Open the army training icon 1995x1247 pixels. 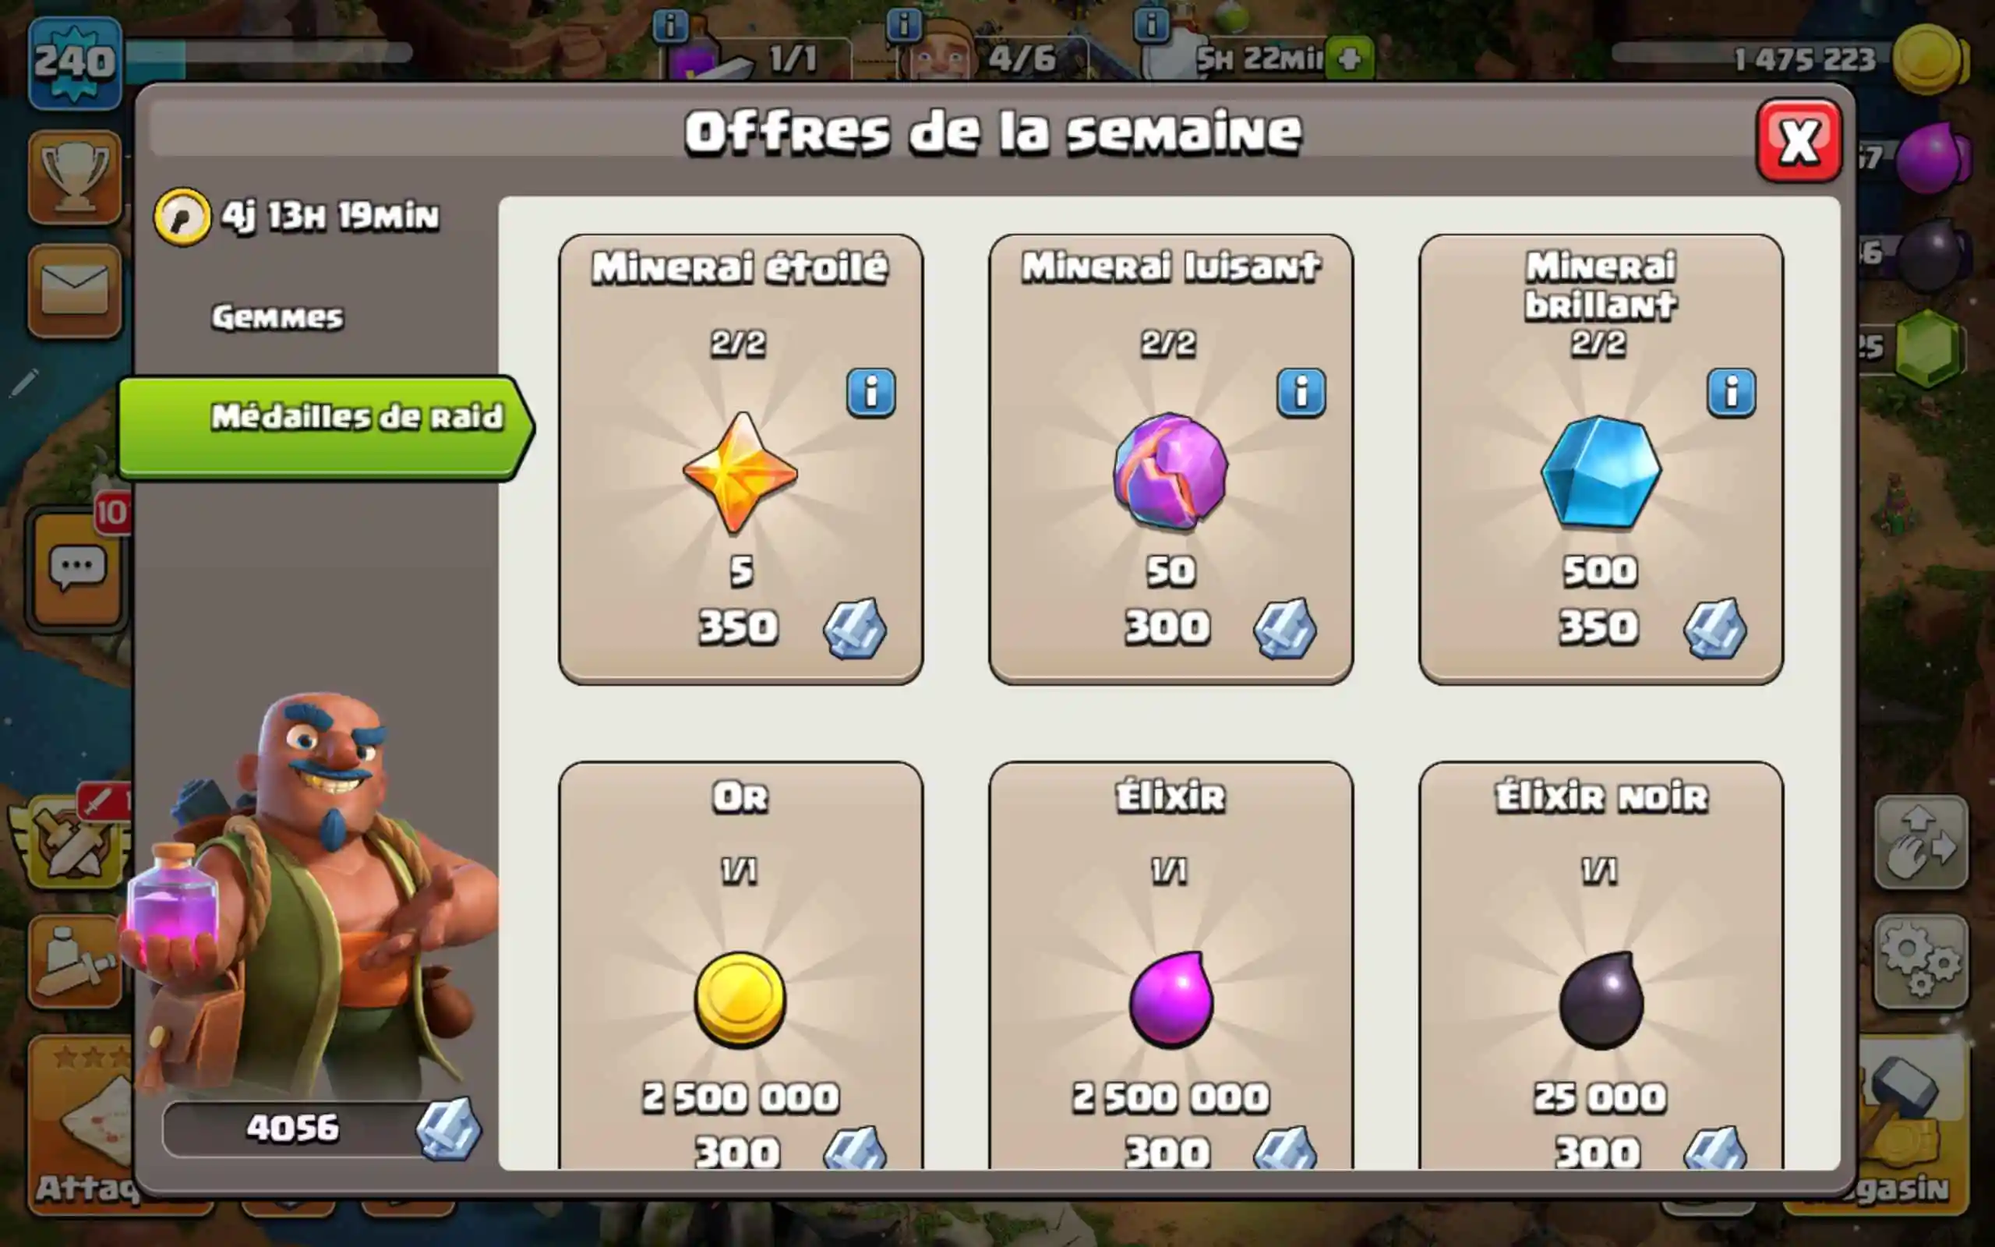(74, 962)
